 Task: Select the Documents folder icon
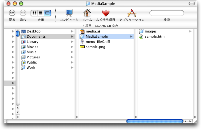click(x=23, y=37)
